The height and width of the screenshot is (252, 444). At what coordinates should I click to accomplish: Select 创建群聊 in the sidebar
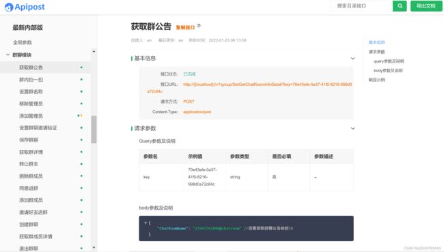[x=45, y=224]
